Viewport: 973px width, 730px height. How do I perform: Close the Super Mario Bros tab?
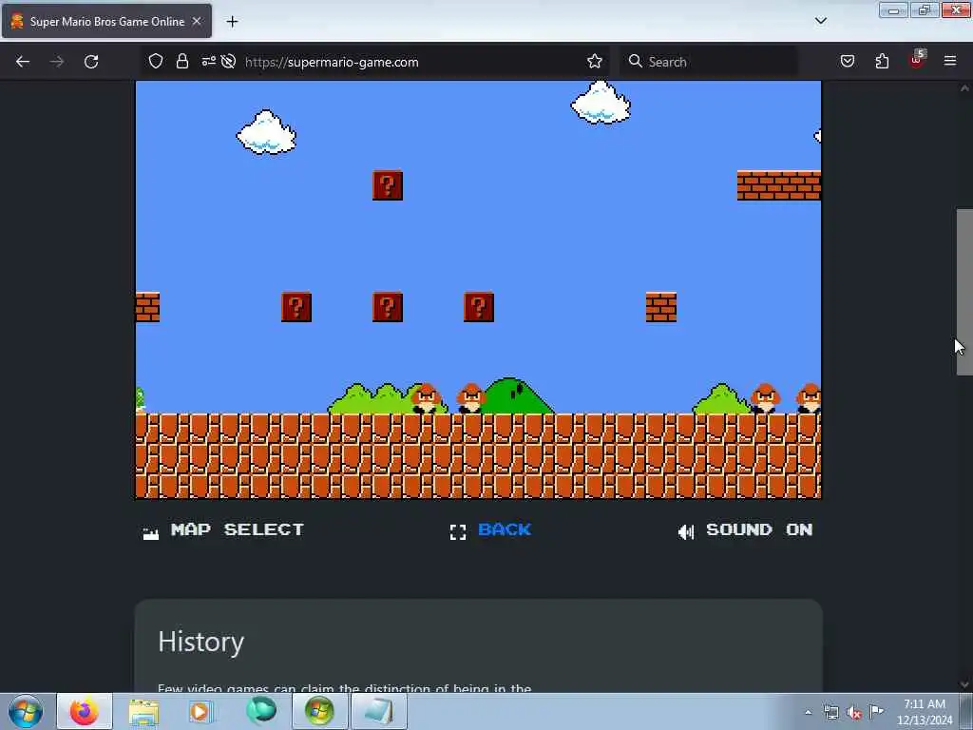point(197,21)
